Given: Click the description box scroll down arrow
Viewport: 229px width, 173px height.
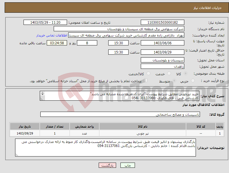Looking at the screenshot, I should click(x=42, y=94).
